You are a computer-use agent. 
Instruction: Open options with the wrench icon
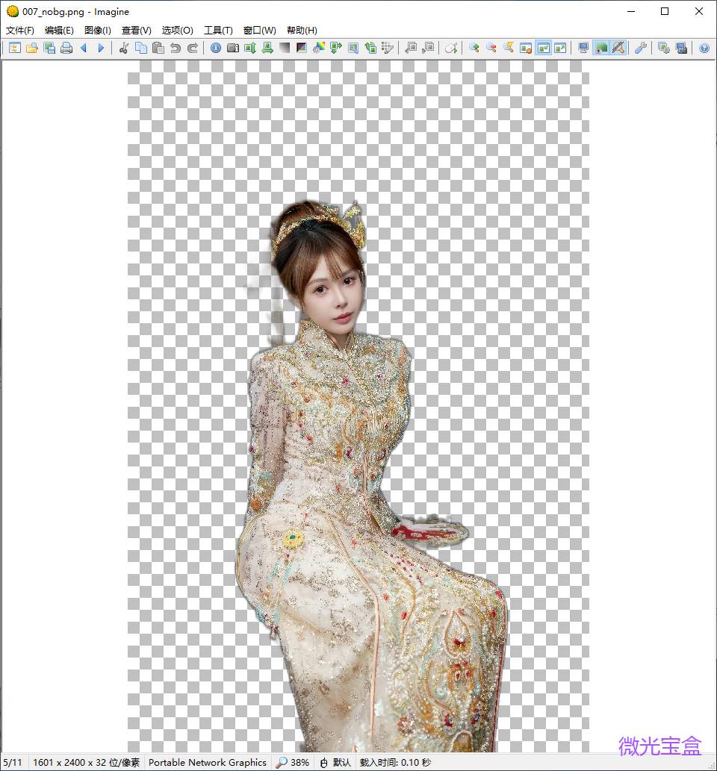coord(641,48)
